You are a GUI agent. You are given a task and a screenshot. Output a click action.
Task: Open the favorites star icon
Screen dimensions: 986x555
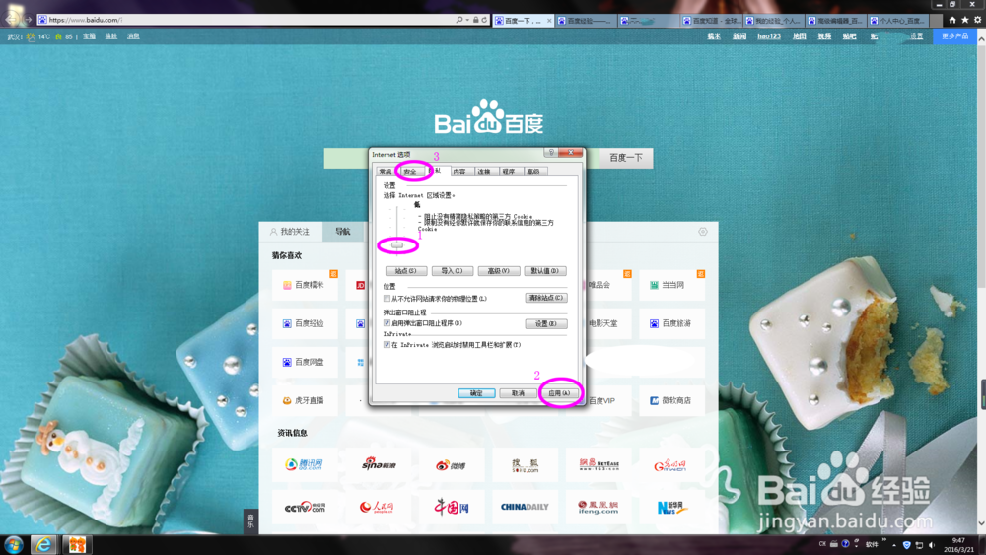point(964,20)
